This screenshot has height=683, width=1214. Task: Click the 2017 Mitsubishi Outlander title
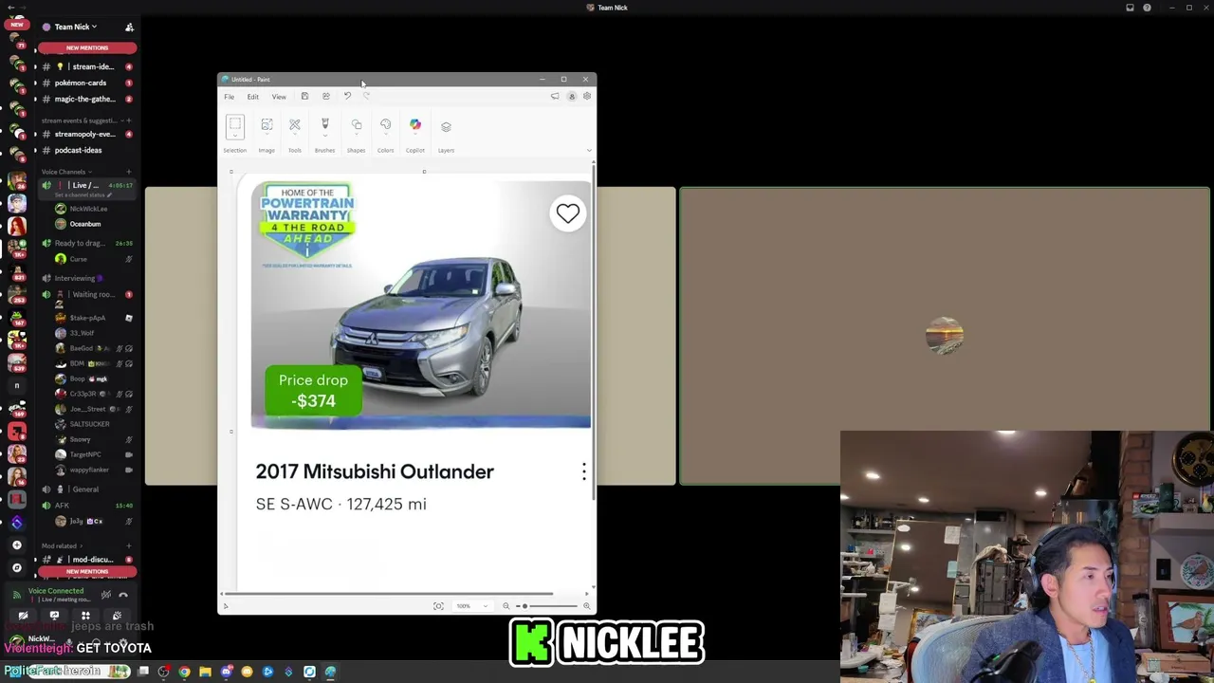(375, 471)
